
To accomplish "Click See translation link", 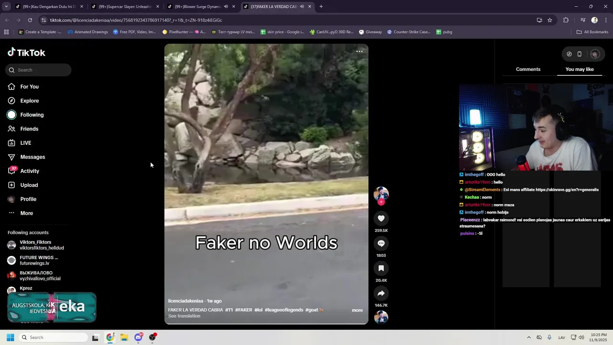I will (x=184, y=316).
